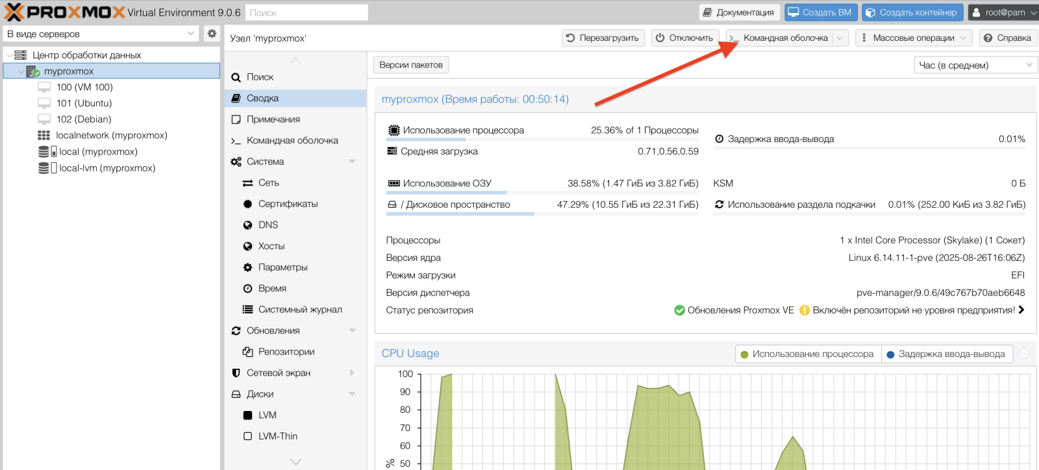Click the round button at the right end of the CPU Usage header
This screenshot has height=470, width=1039.
coord(1024,354)
